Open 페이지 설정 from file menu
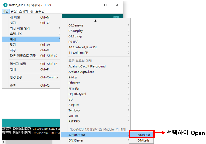This screenshot has height=144, width=206. click(x=31, y=64)
